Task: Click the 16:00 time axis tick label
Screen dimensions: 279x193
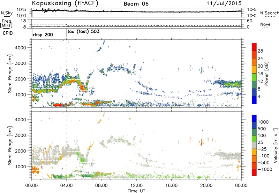Action: [171, 186]
